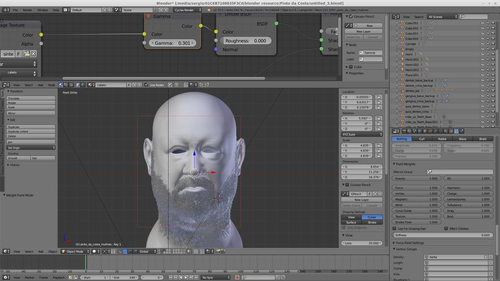Toggle the Grease Pencil checkbox in 3D view panel

[x=347, y=185]
